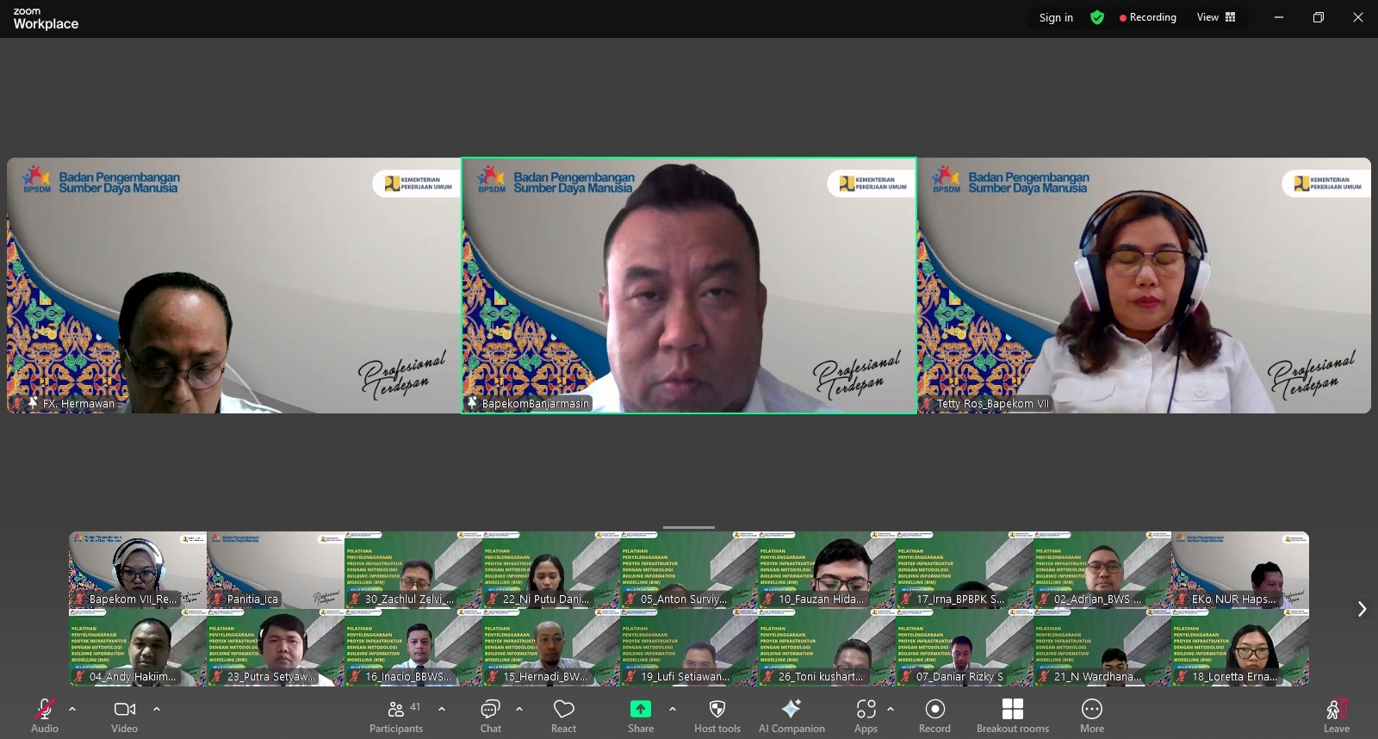
Task: Expand the Chat options arrow
Action: 519,709
